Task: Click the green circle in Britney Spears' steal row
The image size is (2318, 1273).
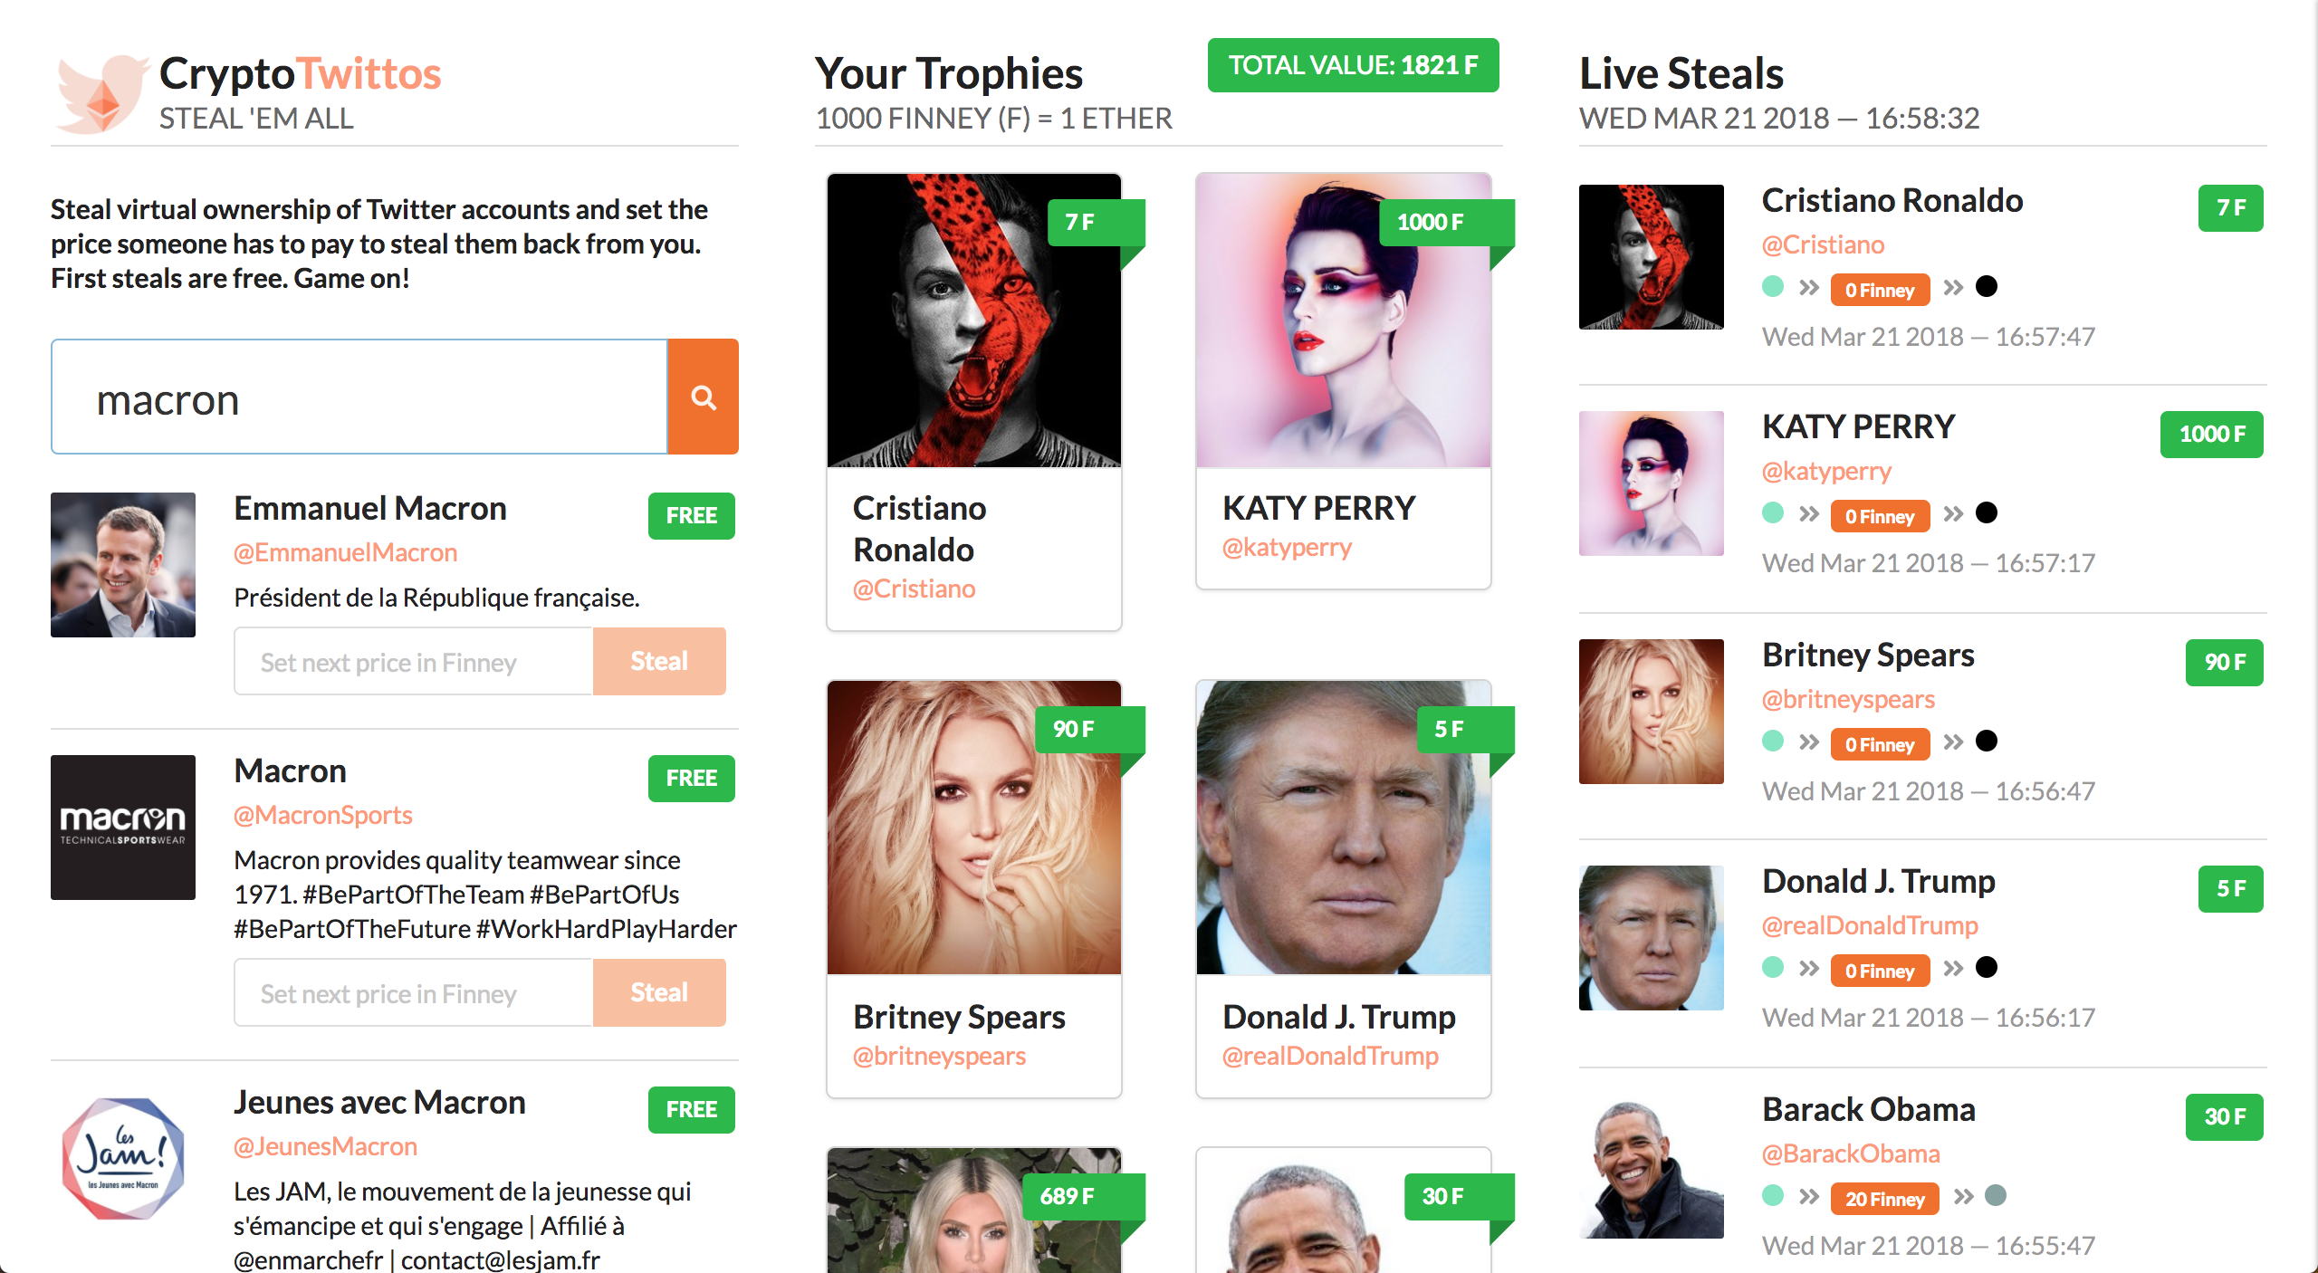Action: coord(1773,742)
